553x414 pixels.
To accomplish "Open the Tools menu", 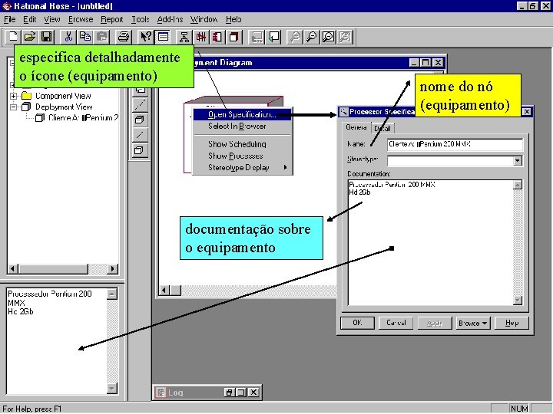I will tap(141, 19).
